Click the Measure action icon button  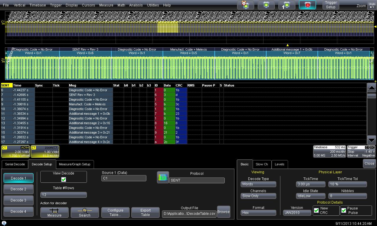54,212
